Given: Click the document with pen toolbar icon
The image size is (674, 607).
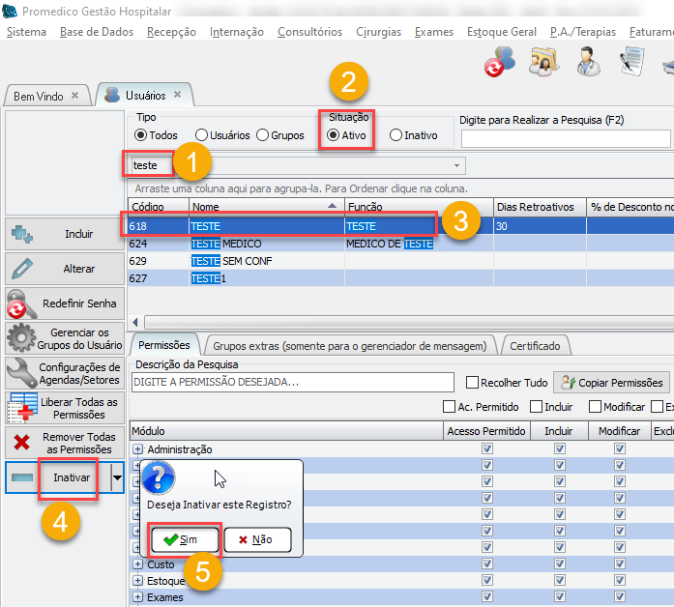Looking at the screenshot, I should click(631, 62).
